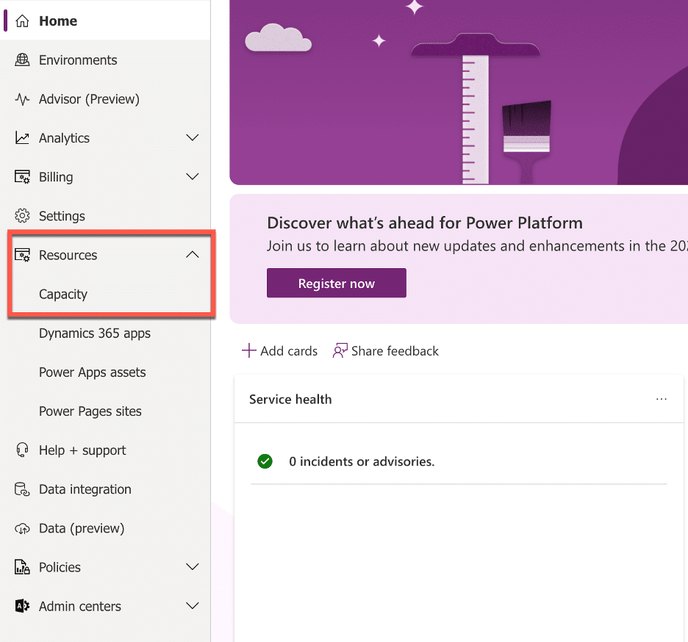Collapse the Resources section chevron
The image size is (688, 642).
click(x=192, y=254)
